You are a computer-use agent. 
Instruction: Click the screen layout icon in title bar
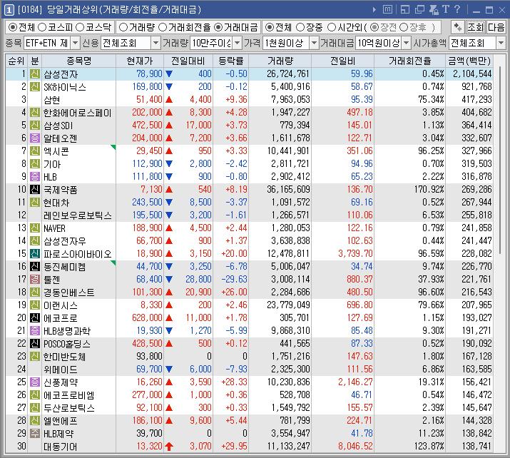pos(405,10)
